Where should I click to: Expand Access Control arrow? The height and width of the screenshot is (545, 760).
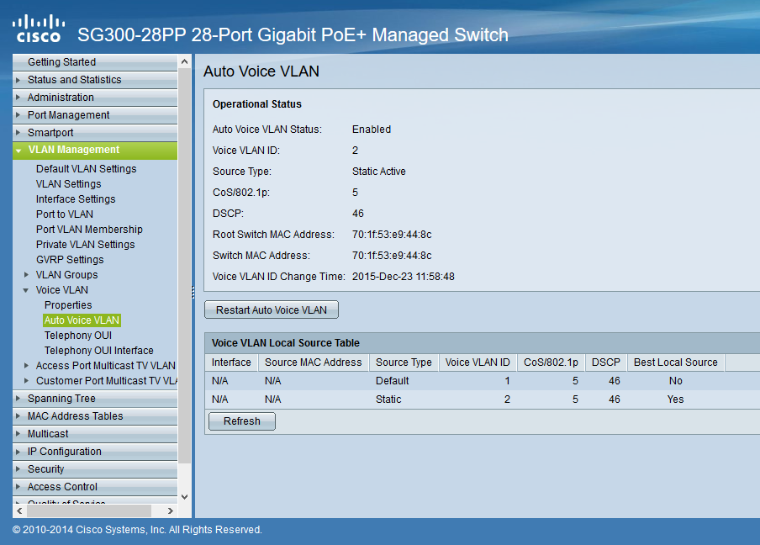click(18, 486)
